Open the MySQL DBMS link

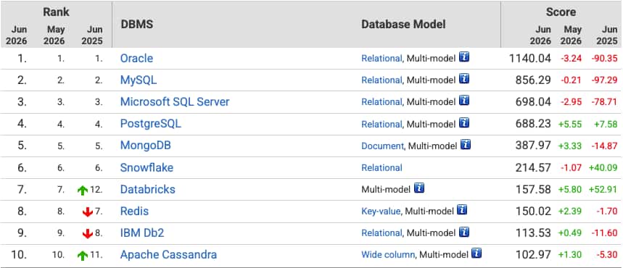[x=139, y=80]
